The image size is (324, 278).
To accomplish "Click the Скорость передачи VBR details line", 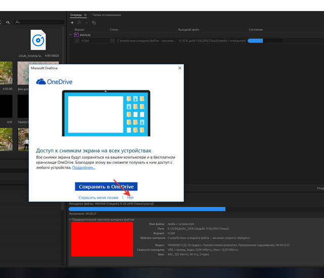I will [202, 250].
